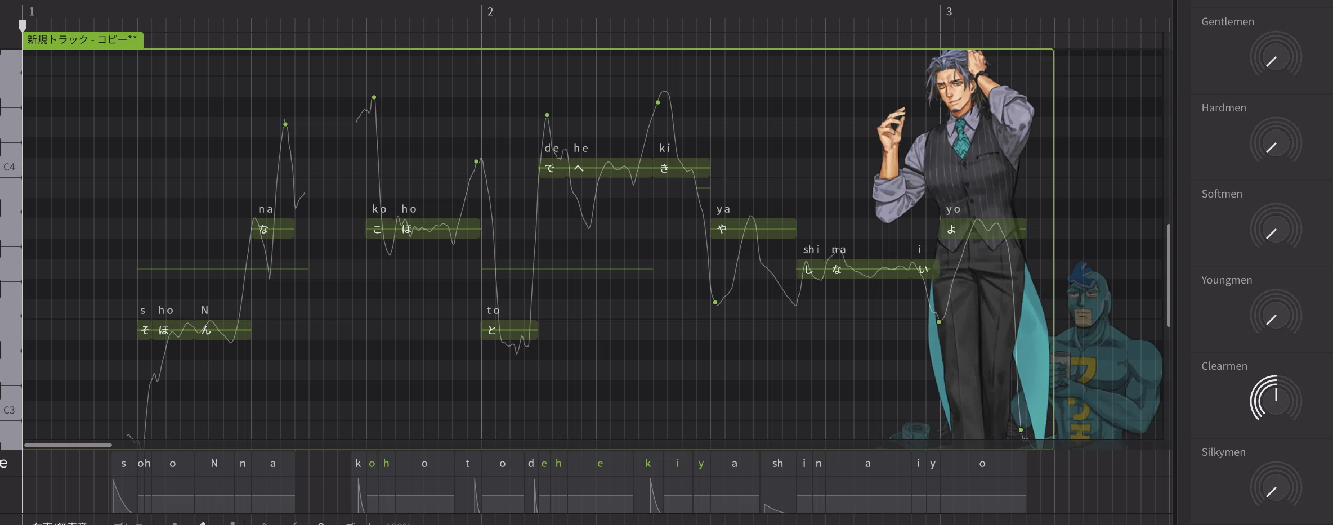
Task: Select the い note
Action: tap(925, 269)
